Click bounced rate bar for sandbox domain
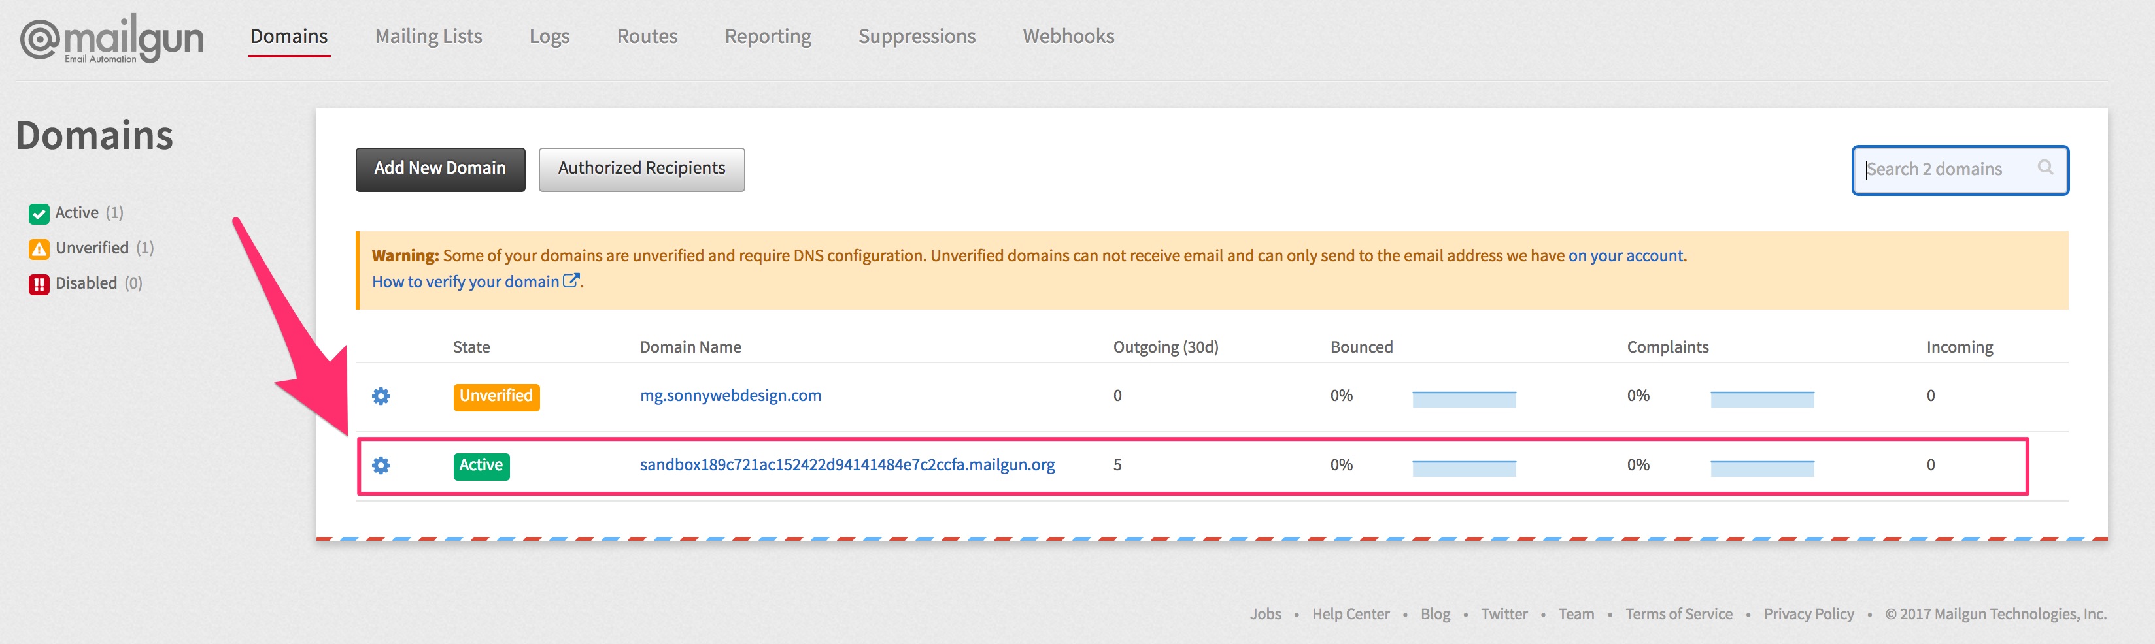This screenshot has height=644, width=2155. 1464,468
